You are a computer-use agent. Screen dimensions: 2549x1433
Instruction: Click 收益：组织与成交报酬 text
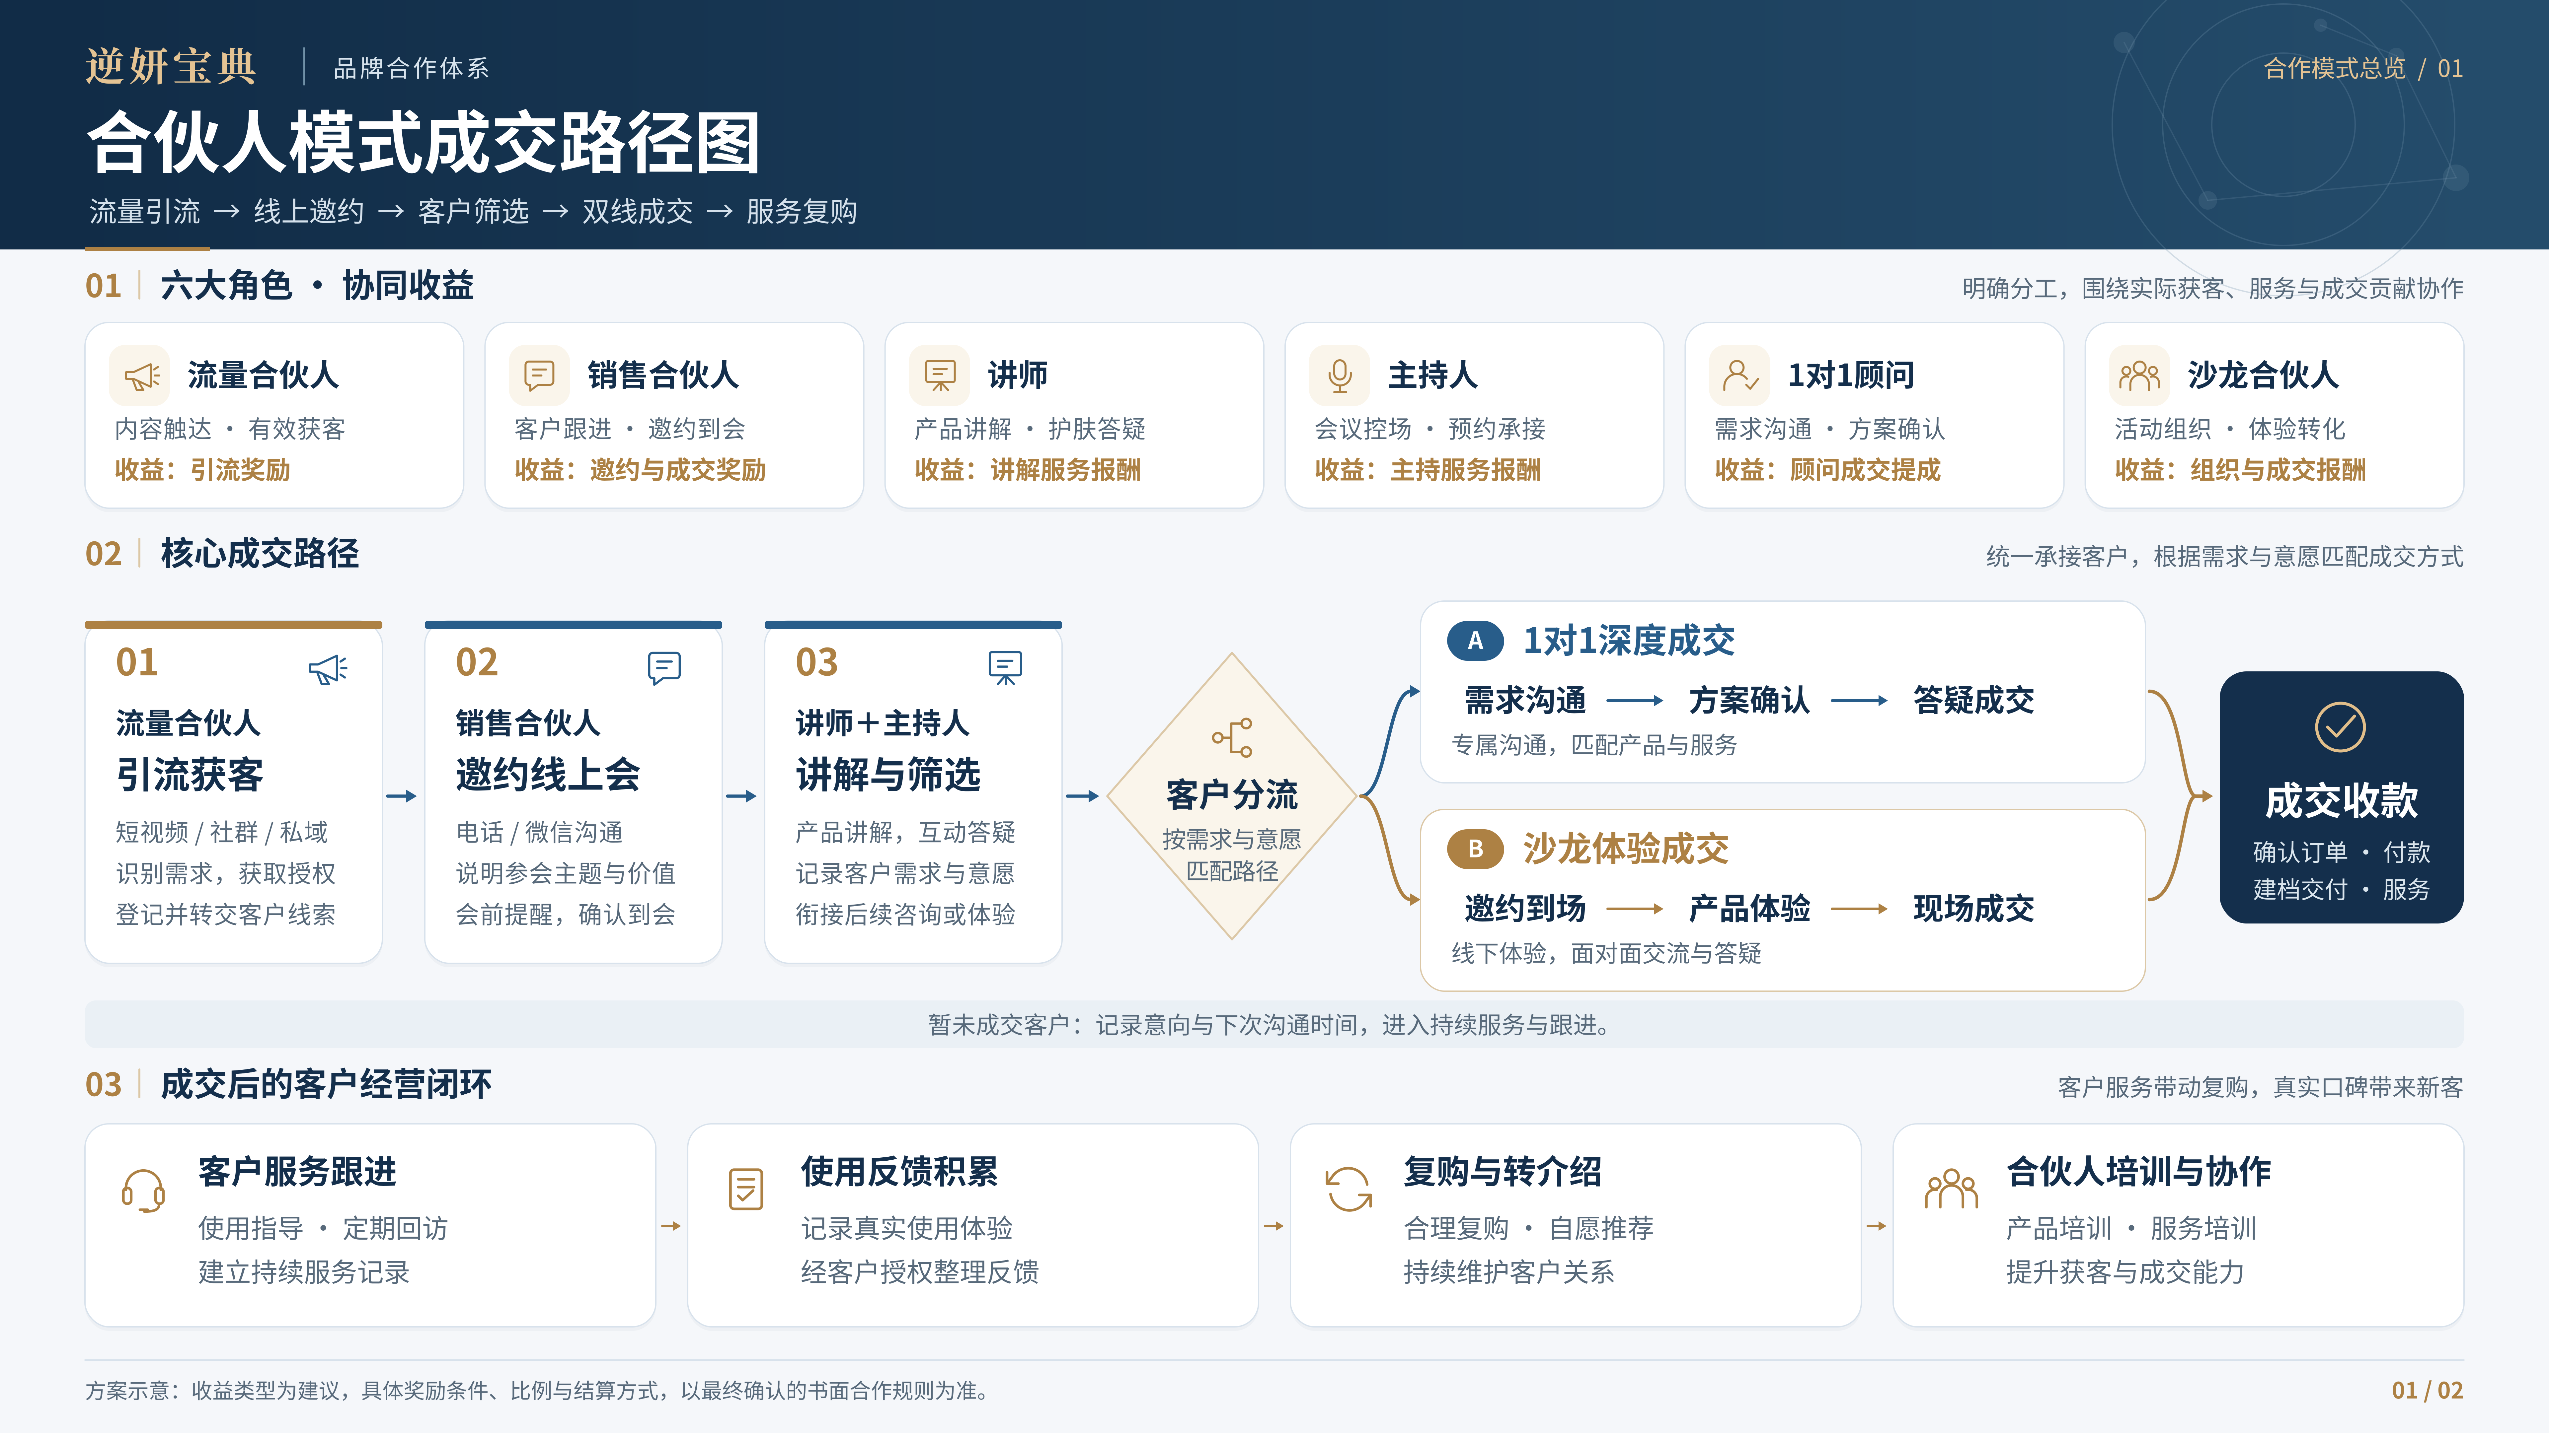click(2240, 470)
